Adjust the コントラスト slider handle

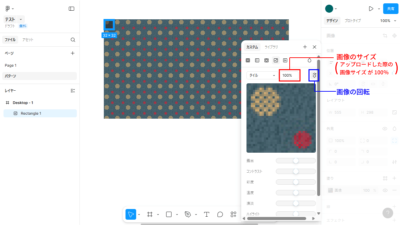pos(296,171)
